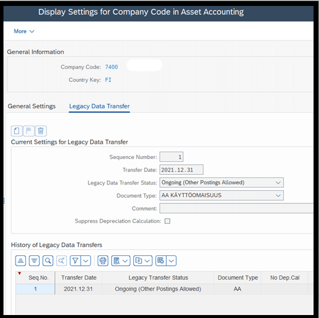The width and height of the screenshot is (319, 318).
Task: Open Find in history table
Action: click(48, 261)
